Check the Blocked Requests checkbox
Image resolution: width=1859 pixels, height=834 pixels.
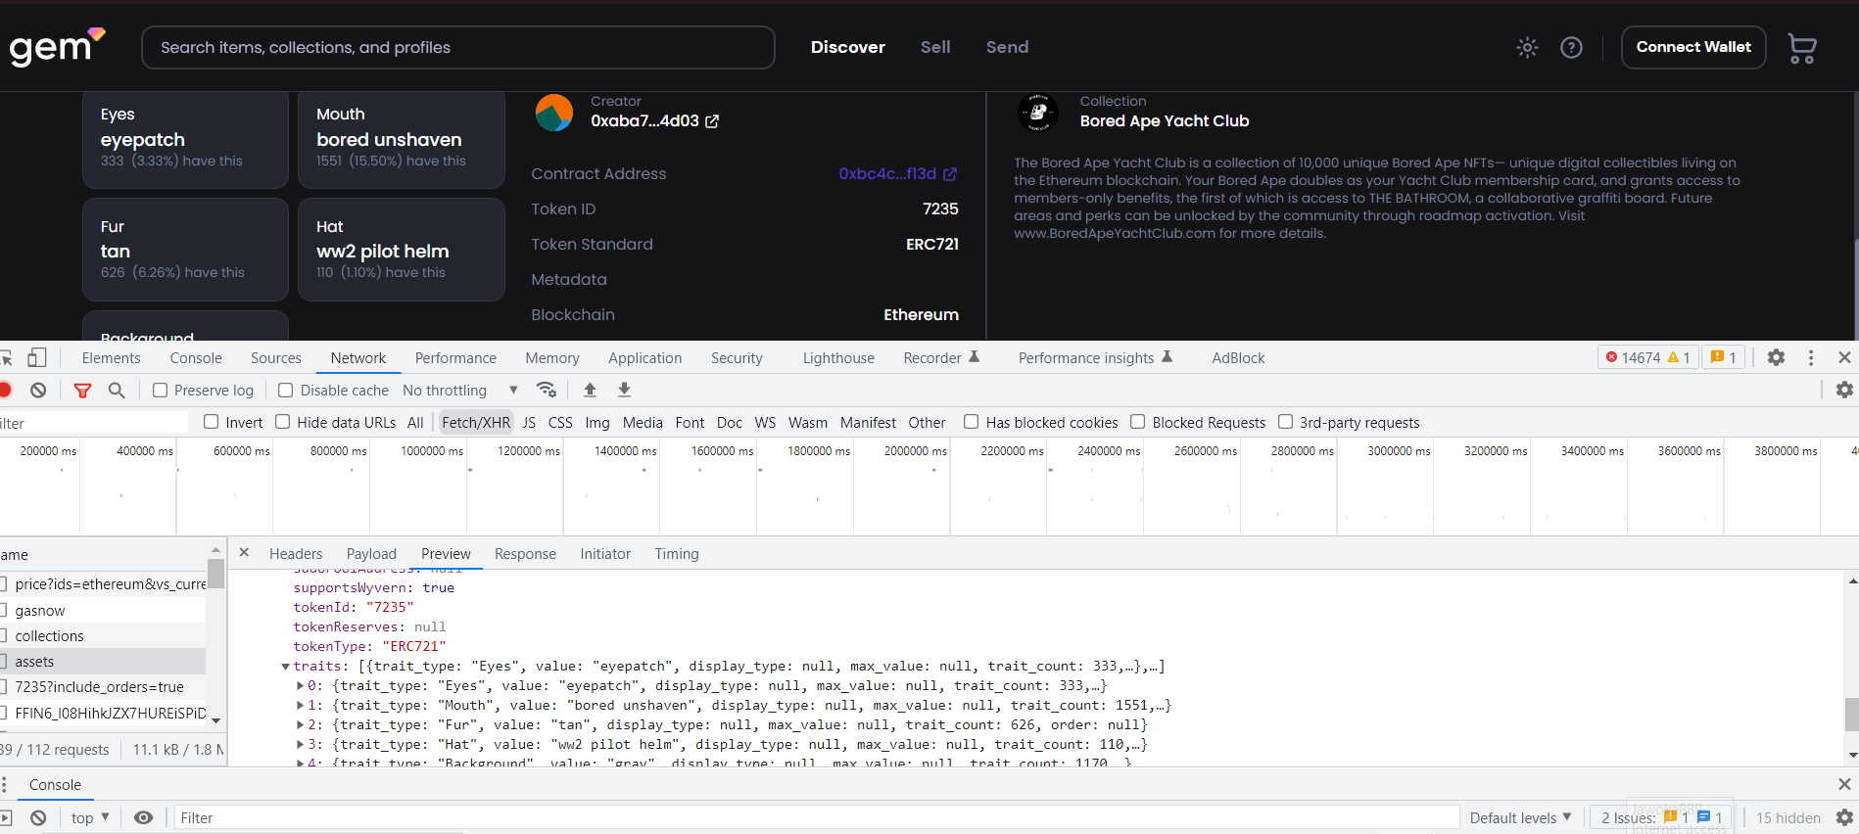tap(1138, 422)
